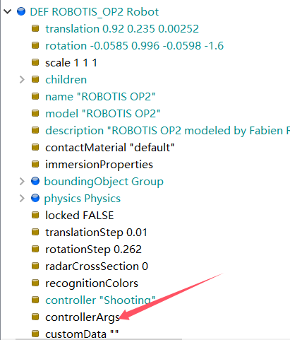The height and width of the screenshot is (340, 290).
Task: Select the locked FALSE field
Action: click(x=80, y=216)
